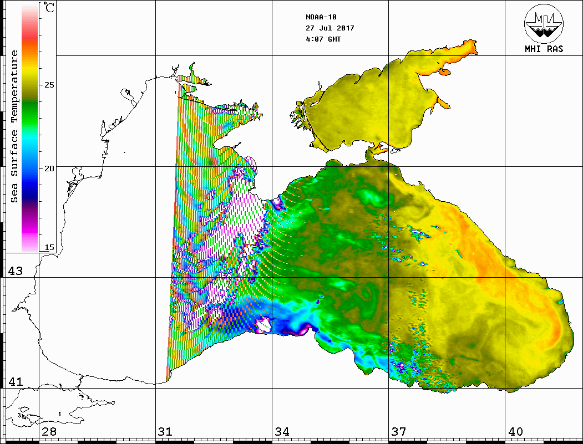This screenshot has width=583, height=444.
Task: Click the '°C' unit label
Action: [x=49, y=7]
